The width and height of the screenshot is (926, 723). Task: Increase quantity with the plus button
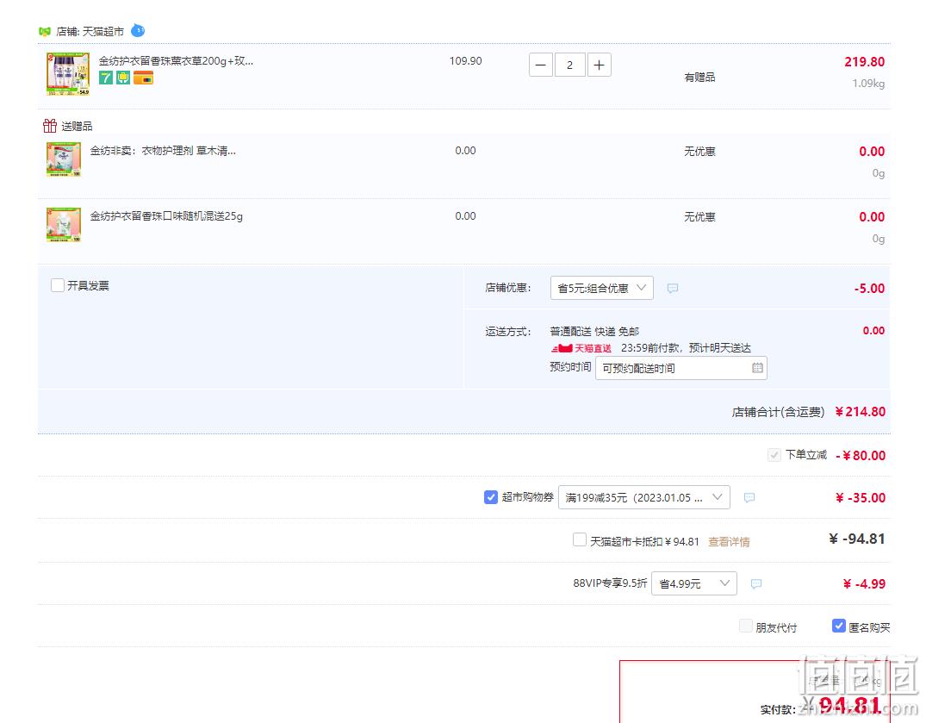click(x=599, y=65)
